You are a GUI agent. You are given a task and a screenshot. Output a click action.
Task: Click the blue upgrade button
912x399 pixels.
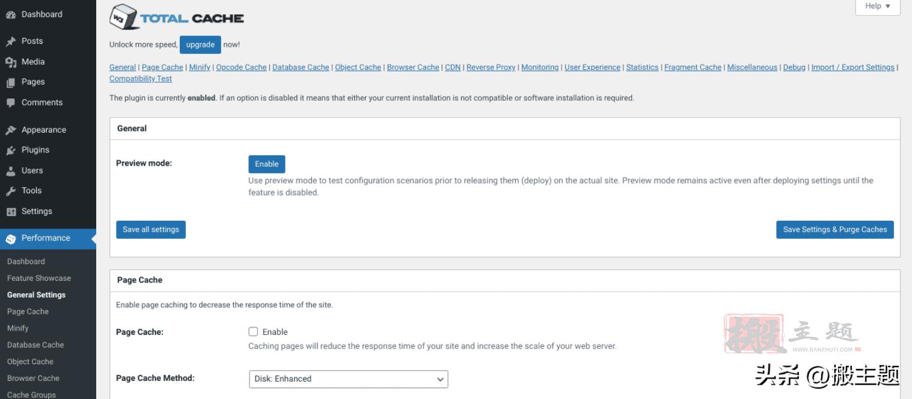[200, 45]
